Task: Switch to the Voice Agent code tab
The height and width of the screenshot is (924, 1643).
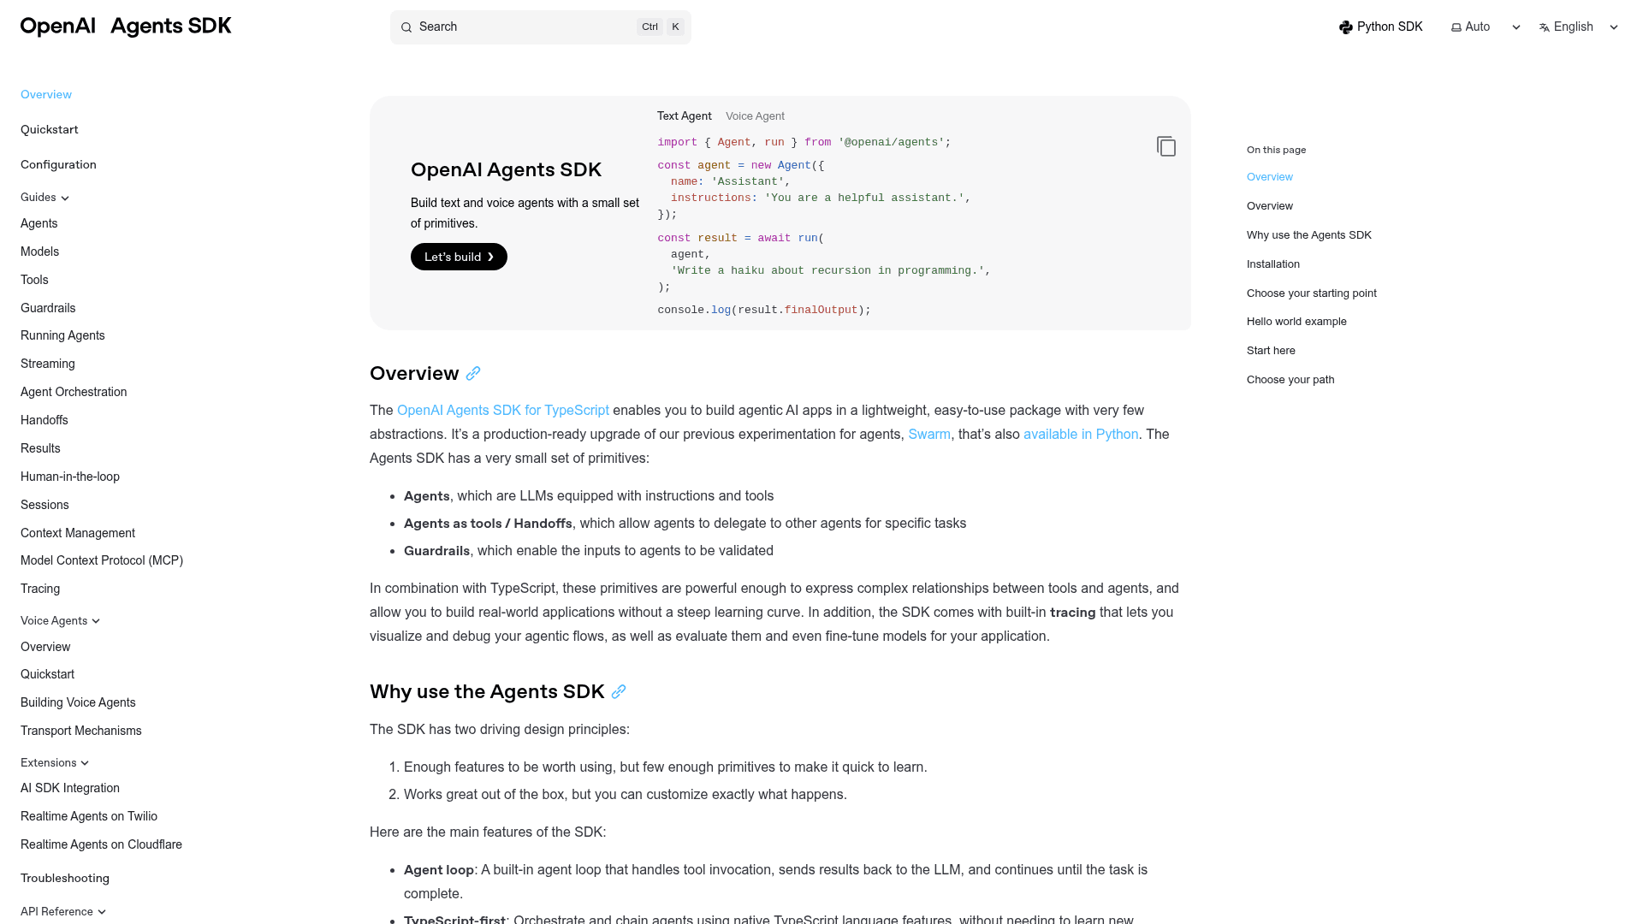Action: click(x=755, y=116)
